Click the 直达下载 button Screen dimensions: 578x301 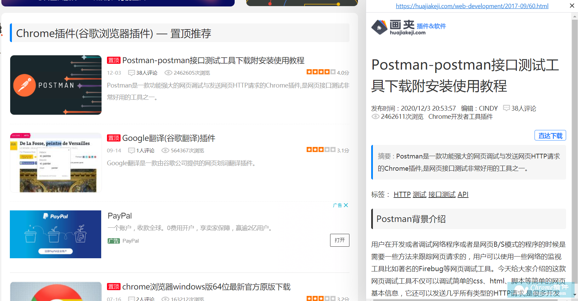[x=550, y=135]
